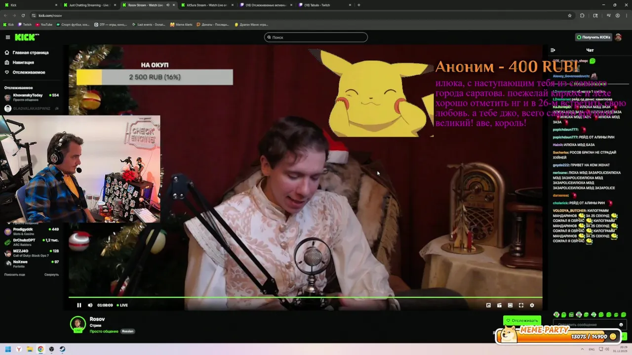Open Meme Alerts bookmark
Screen dimensions: 632x355
click(x=181, y=24)
